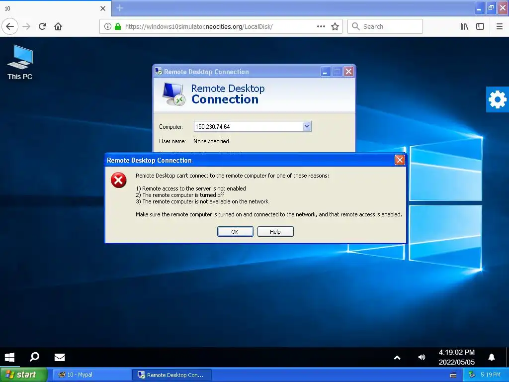Switch to Remote Desktop Con... taskbar item
Screen dimensions: 509x382
[x=172, y=375]
